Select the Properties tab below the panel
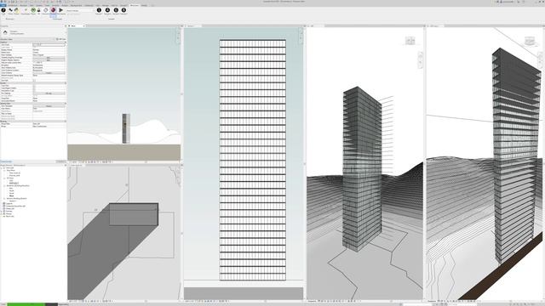This screenshot has width=545, height=306. 6,161
